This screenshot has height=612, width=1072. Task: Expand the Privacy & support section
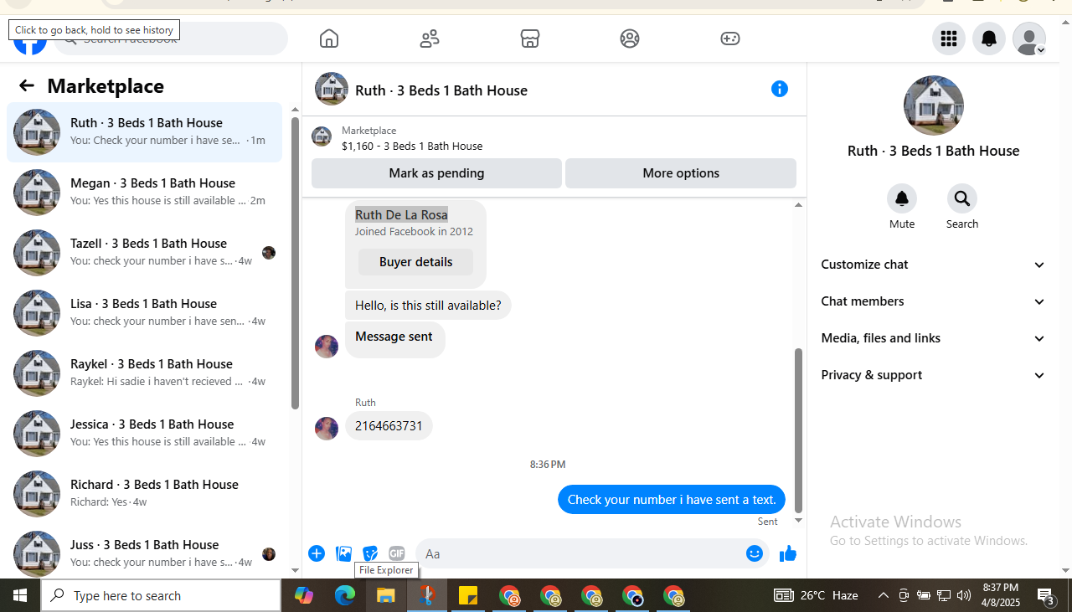(934, 375)
